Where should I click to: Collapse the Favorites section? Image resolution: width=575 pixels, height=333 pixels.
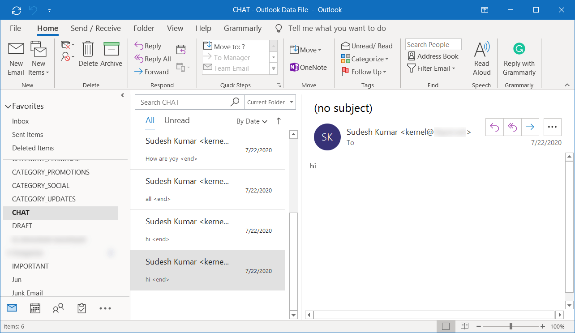coord(8,107)
